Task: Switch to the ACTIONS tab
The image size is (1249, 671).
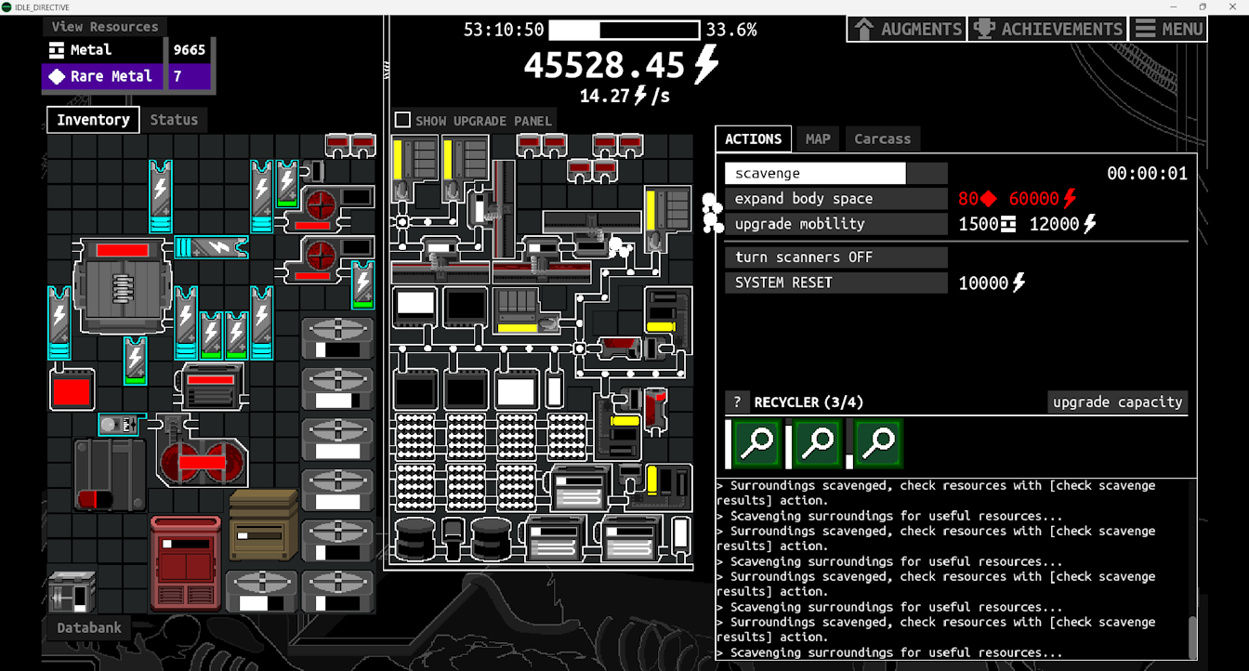Action: point(754,139)
